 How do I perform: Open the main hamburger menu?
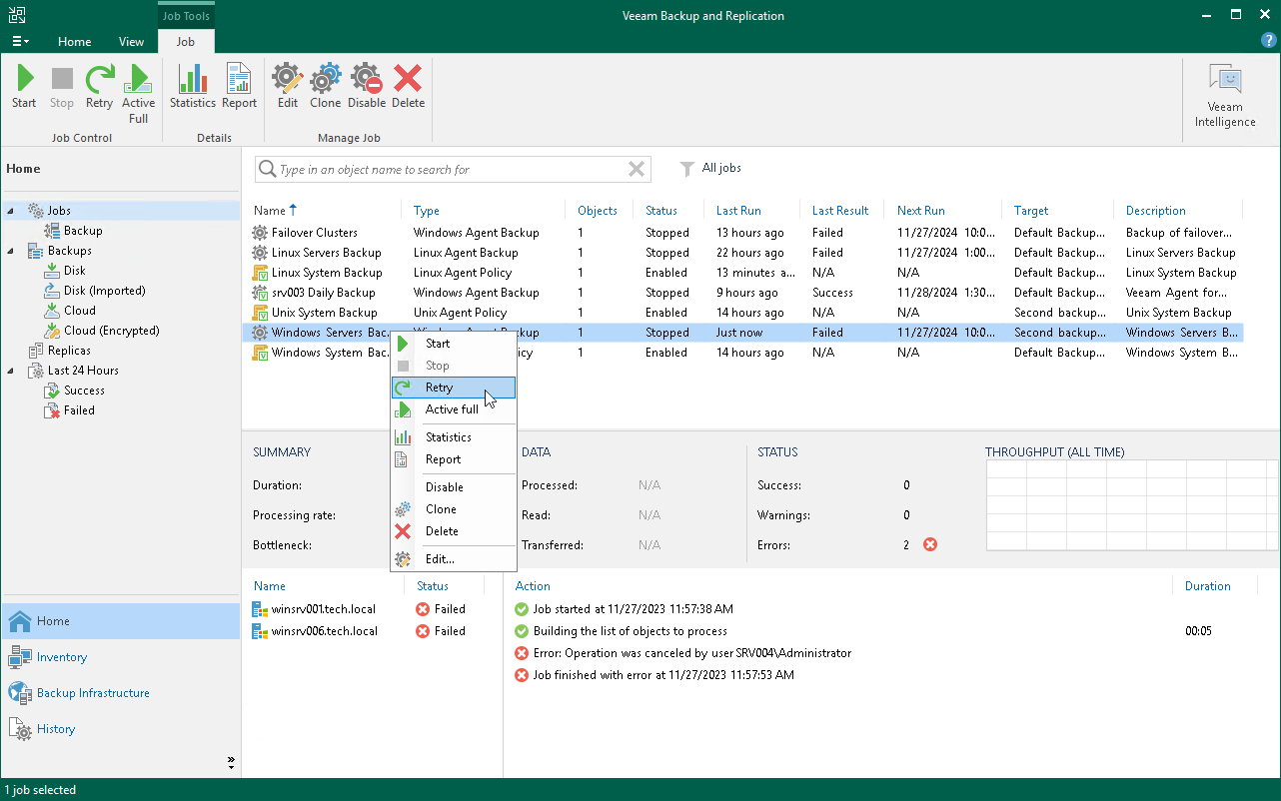[x=20, y=42]
